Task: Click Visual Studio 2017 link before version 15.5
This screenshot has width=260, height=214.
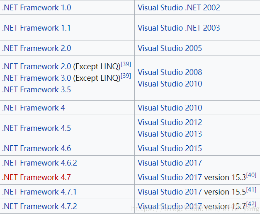Action: pos(170,192)
